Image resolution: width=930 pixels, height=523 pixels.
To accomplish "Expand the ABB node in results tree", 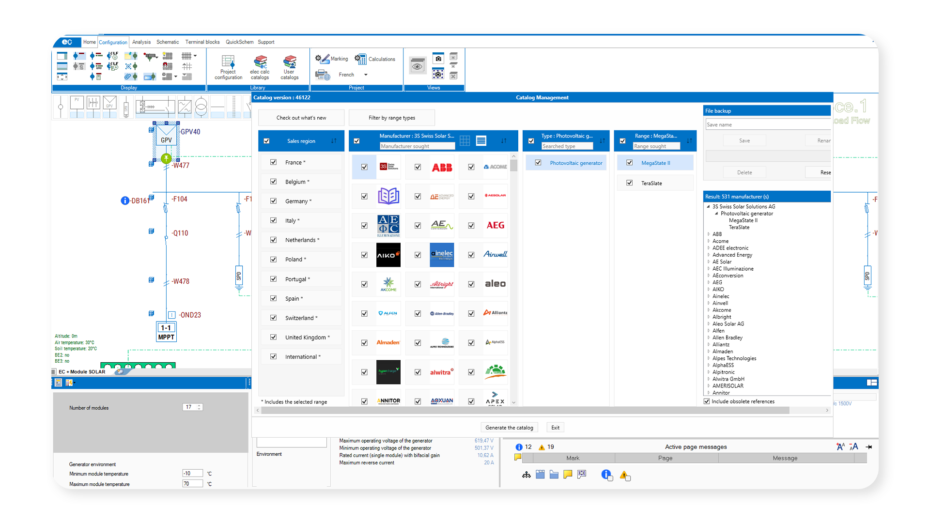I will tap(708, 234).
